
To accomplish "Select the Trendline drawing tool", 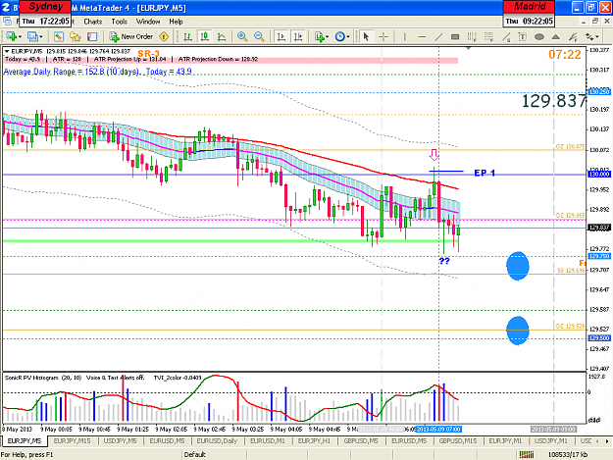I will (438, 36).
